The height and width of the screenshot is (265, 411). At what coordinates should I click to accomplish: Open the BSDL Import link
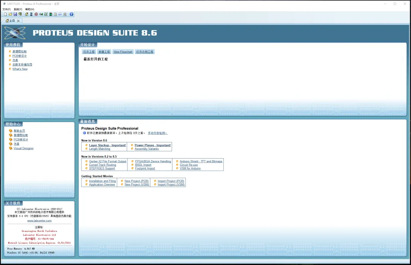pos(143,165)
